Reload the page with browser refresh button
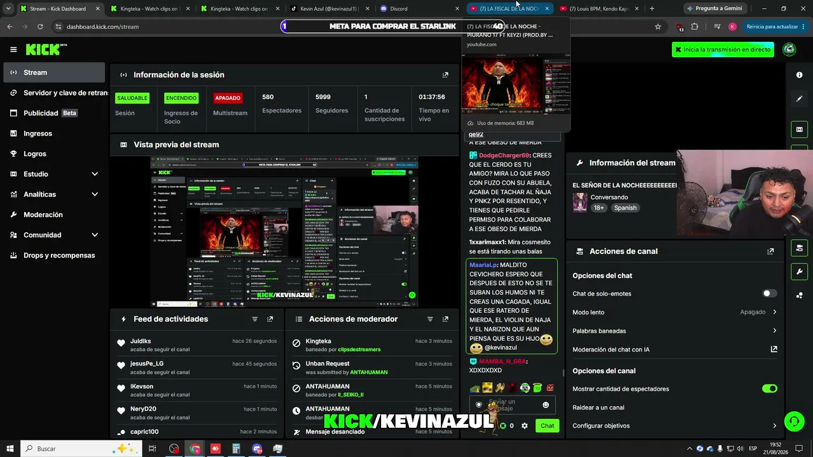Screen dimensions: 813x457 [x=40, y=27]
